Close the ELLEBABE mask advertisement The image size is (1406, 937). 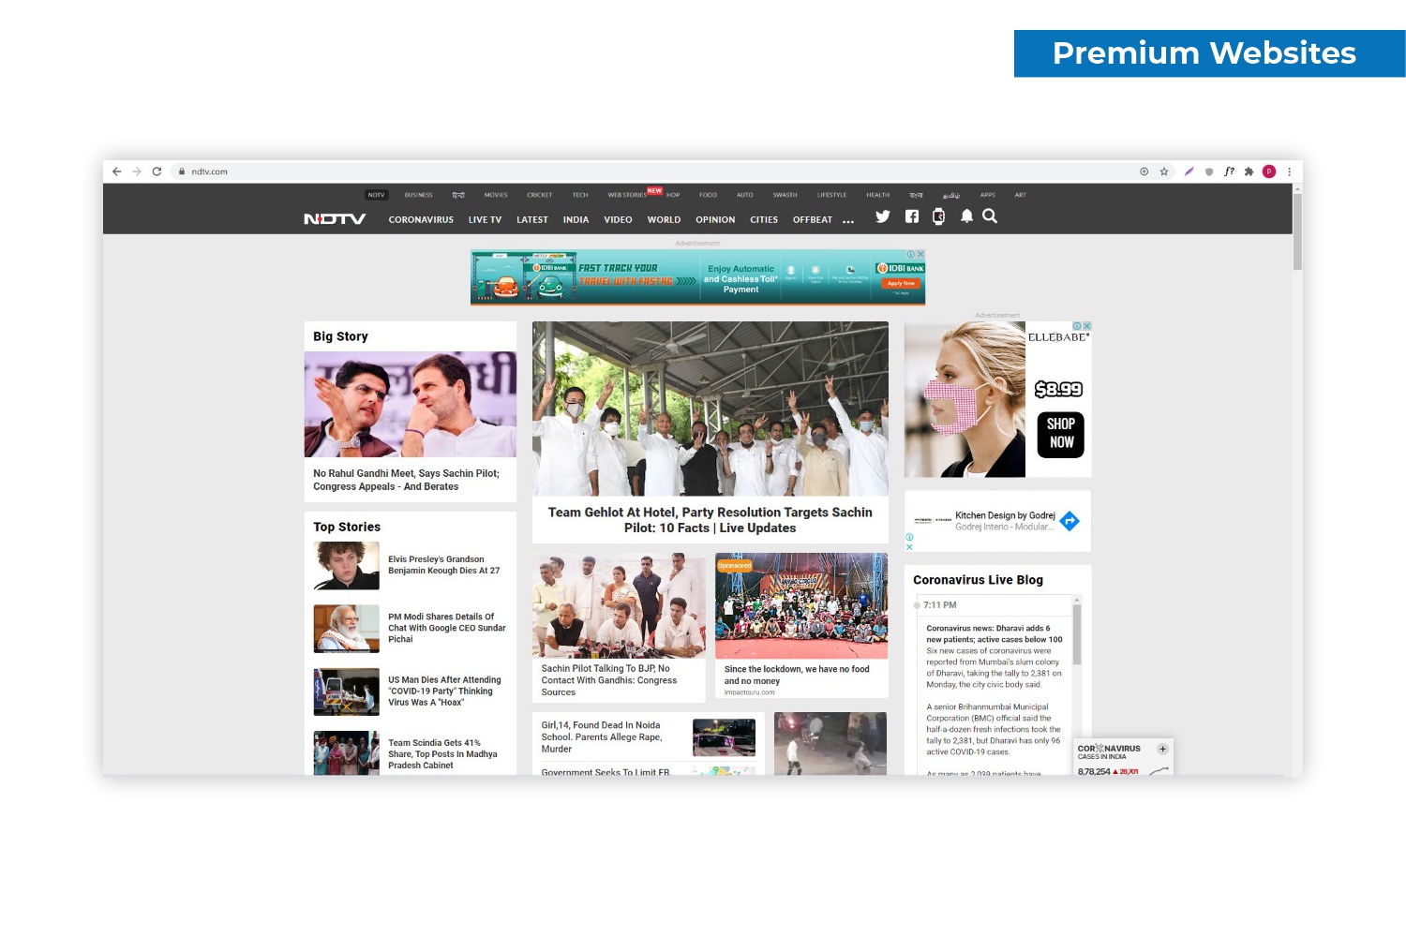click(1087, 326)
